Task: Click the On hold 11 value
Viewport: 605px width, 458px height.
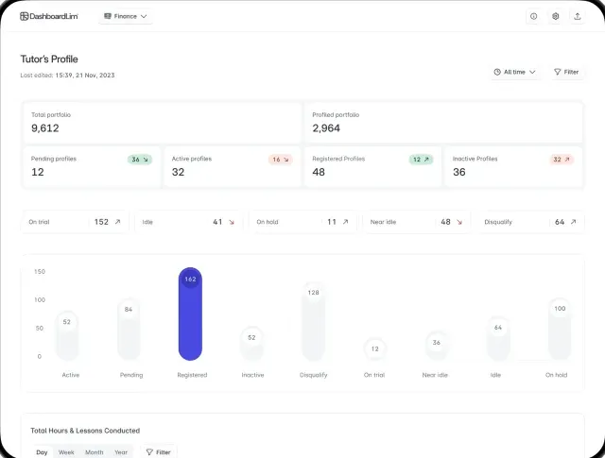Action: [332, 222]
